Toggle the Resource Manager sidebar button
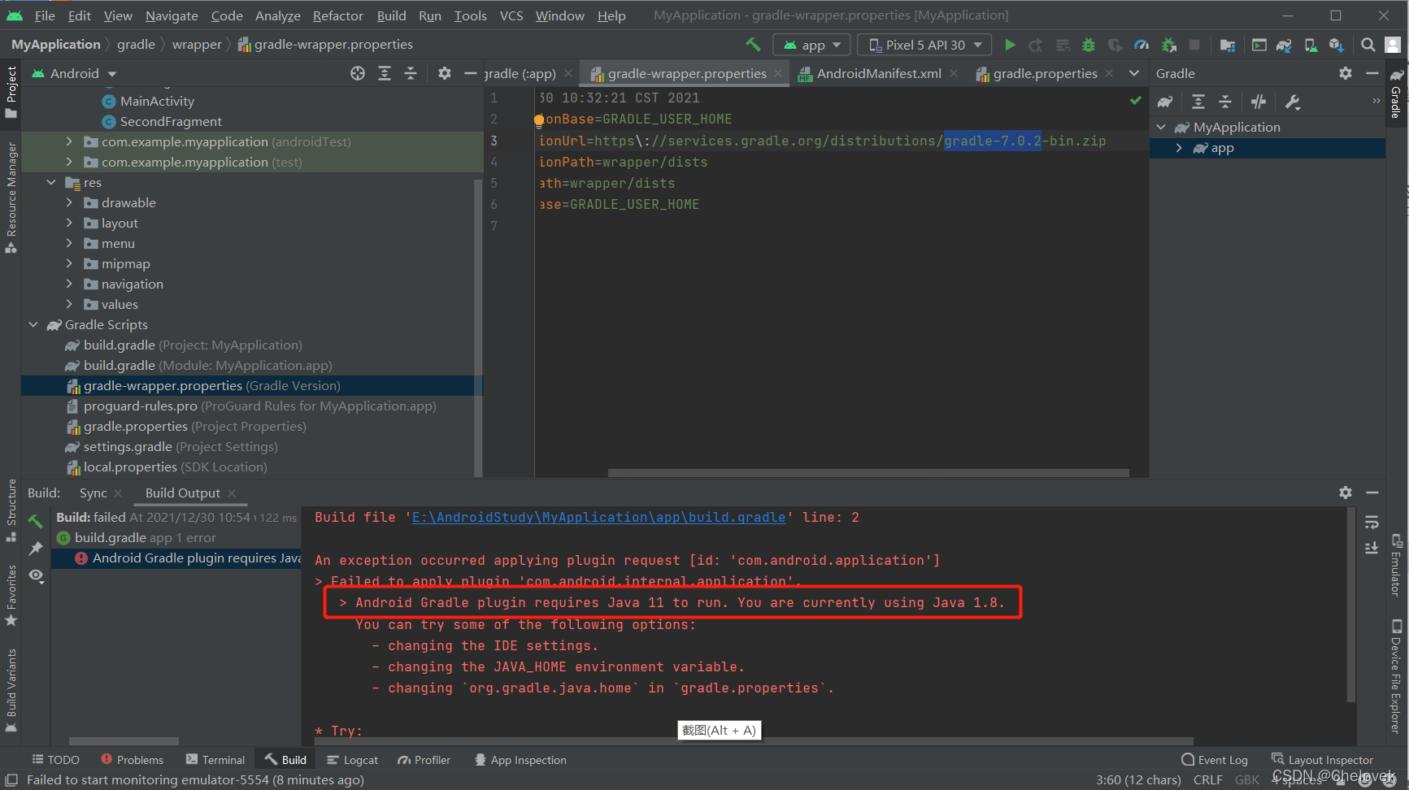1409x790 pixels. tap(11, 197)
